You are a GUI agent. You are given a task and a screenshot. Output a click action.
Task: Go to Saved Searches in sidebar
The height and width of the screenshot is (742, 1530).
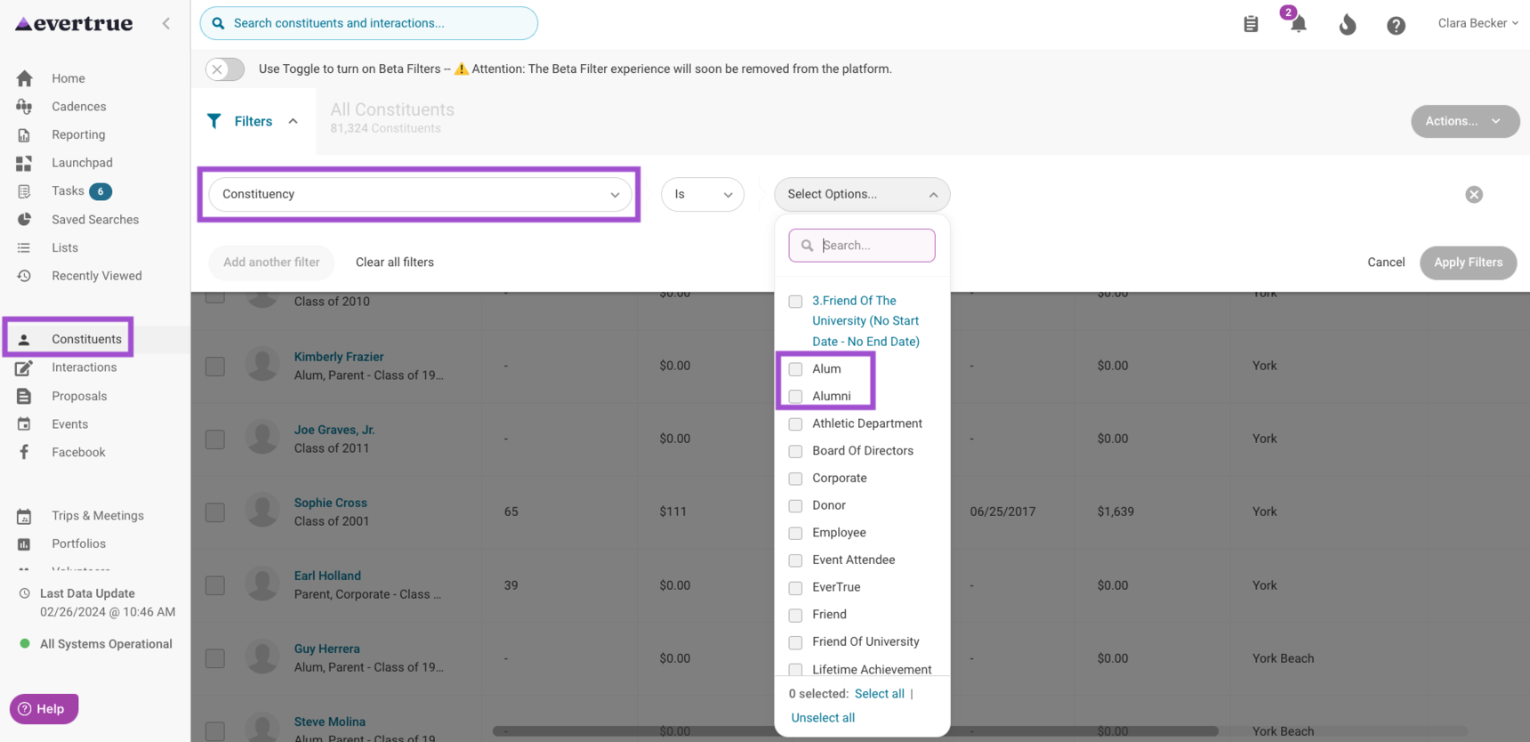(x=94, y=220)
